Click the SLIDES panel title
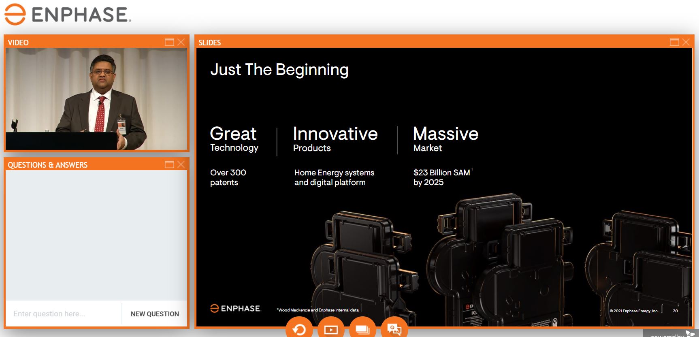Screen dimensions: 699x337 point(210,43)
